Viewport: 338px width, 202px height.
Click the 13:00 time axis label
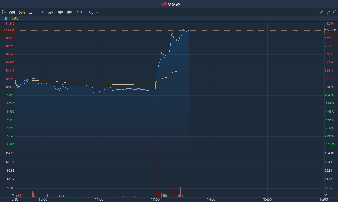[155, 200]
